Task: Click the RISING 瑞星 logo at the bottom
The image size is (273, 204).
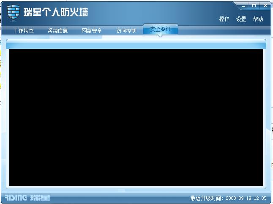Action: 27,198
